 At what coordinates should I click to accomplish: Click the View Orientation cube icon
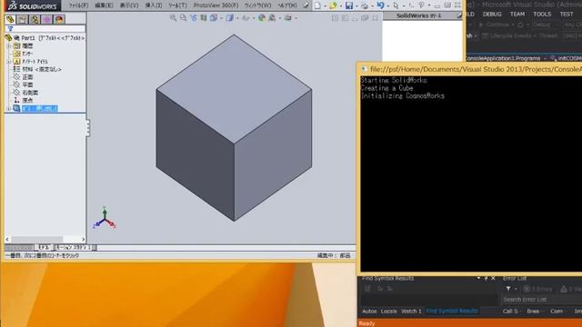coord(214,18)
